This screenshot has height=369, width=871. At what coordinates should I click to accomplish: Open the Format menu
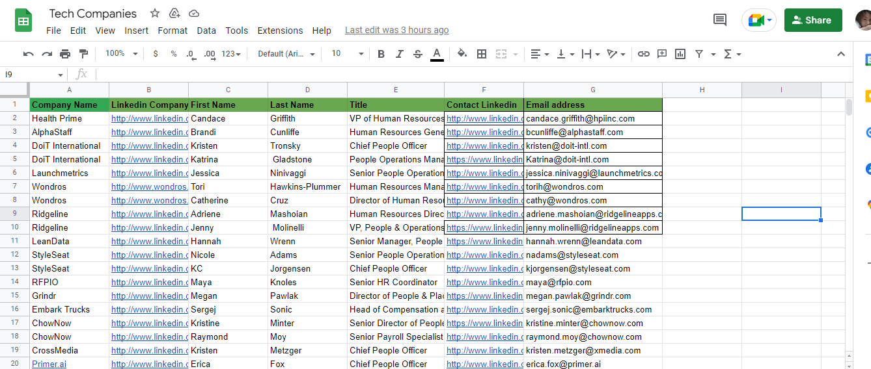(x=173, y=31)
